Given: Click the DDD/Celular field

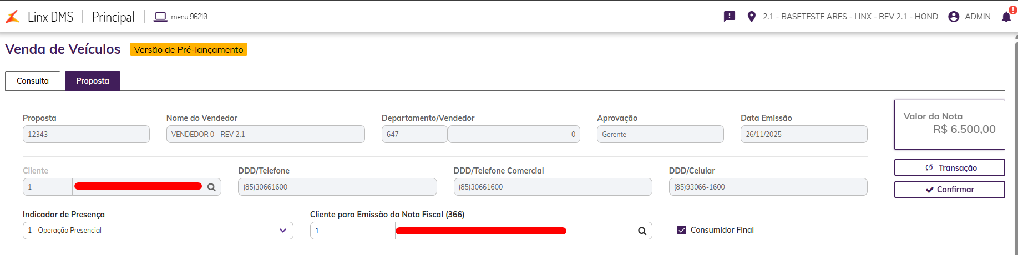Looking at the screenshot, I should [x=768, y=187].
